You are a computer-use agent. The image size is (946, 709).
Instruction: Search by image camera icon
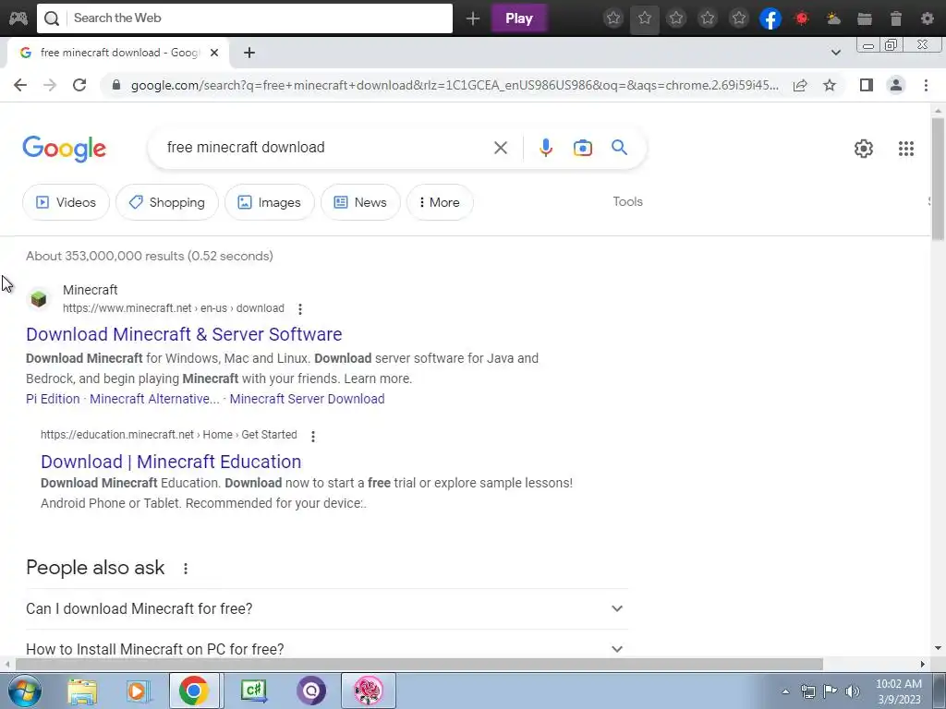[x=583, y=148]
